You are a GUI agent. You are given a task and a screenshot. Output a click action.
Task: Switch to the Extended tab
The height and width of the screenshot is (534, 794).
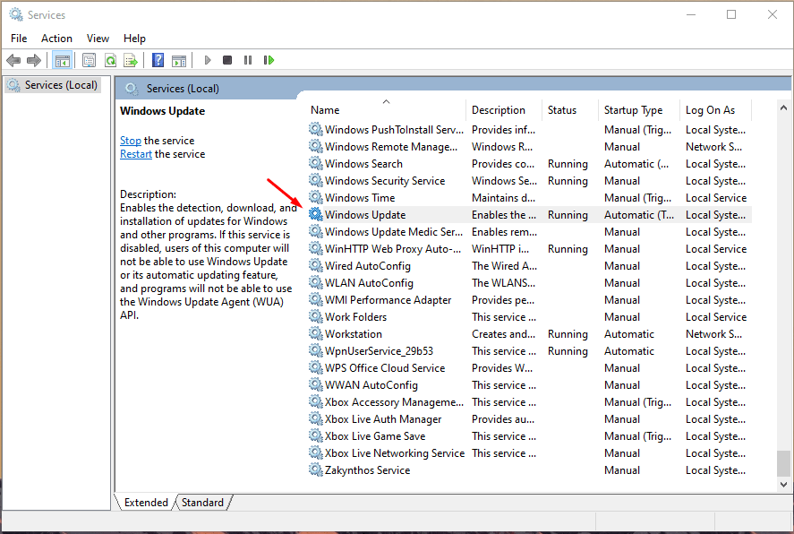point(146,503)
